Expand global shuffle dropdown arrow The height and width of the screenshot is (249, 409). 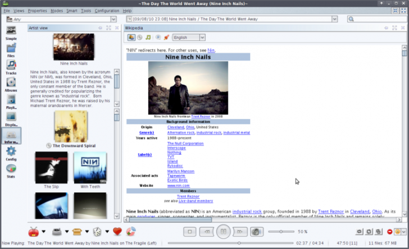pos(107,231)
